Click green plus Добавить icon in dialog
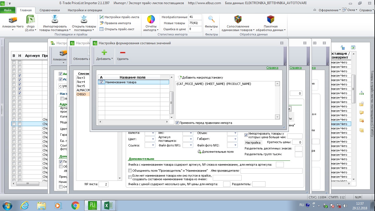375x211 pixels. point(104,52)
